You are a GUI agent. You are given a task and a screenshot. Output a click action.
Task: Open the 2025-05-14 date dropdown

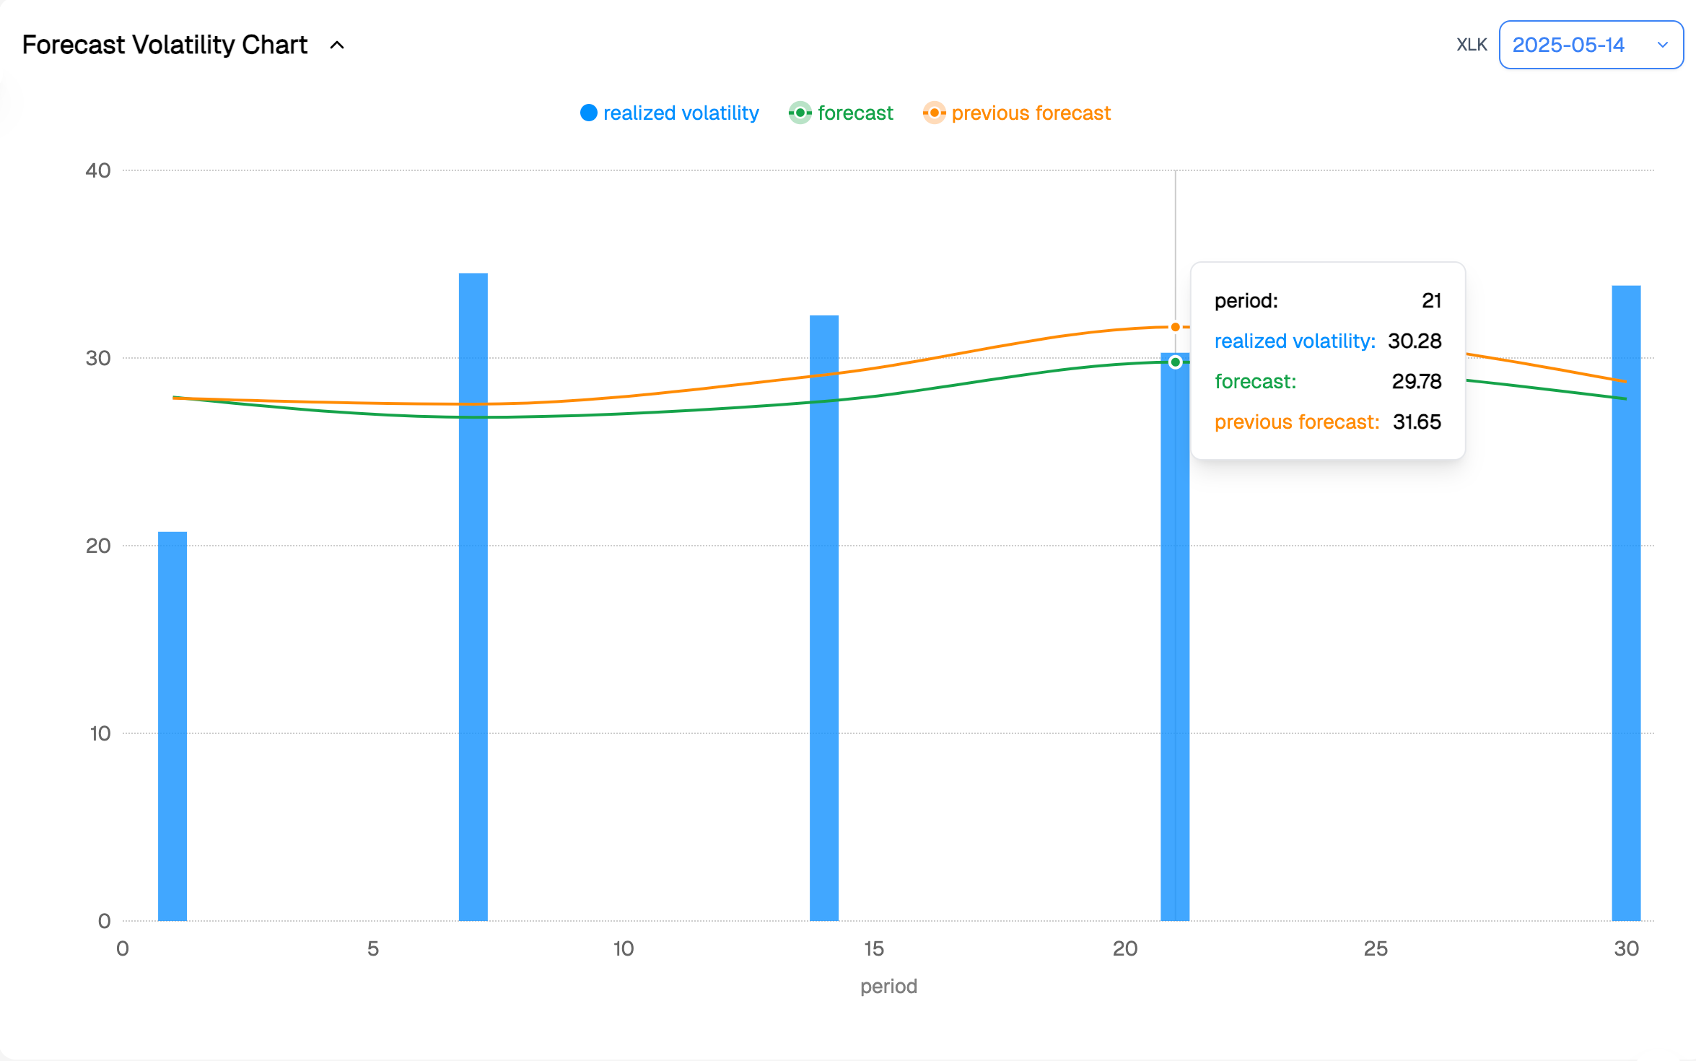[1568, 45]
